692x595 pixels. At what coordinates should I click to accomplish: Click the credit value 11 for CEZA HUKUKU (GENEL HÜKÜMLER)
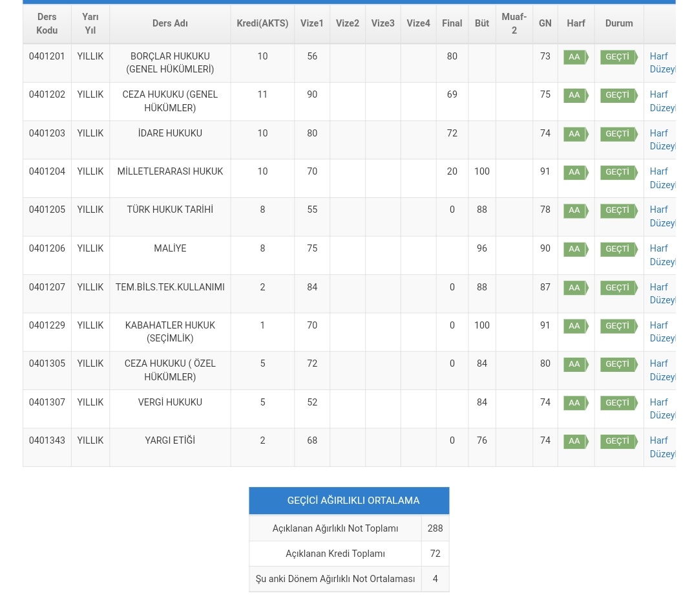pyautogui.click(x=262, y=94)
